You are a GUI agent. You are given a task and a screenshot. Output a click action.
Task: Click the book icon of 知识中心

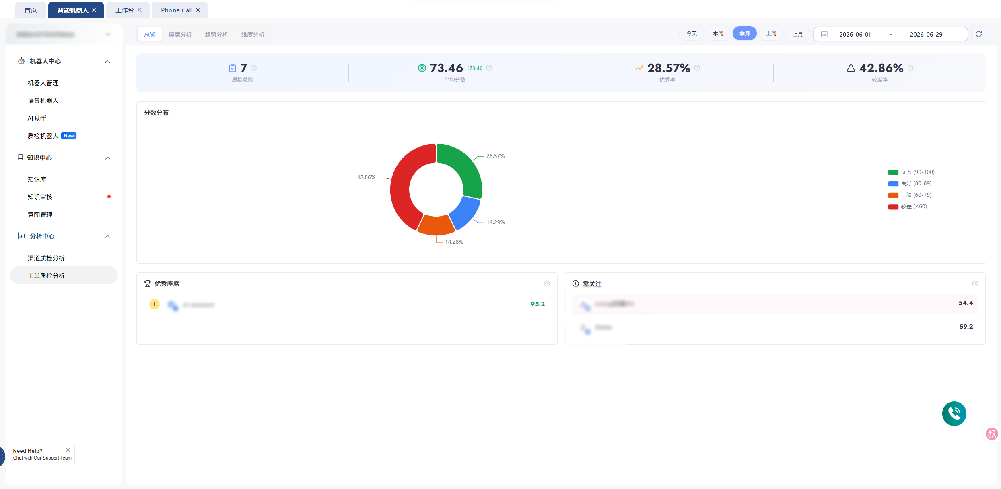(x=20, y=158)
